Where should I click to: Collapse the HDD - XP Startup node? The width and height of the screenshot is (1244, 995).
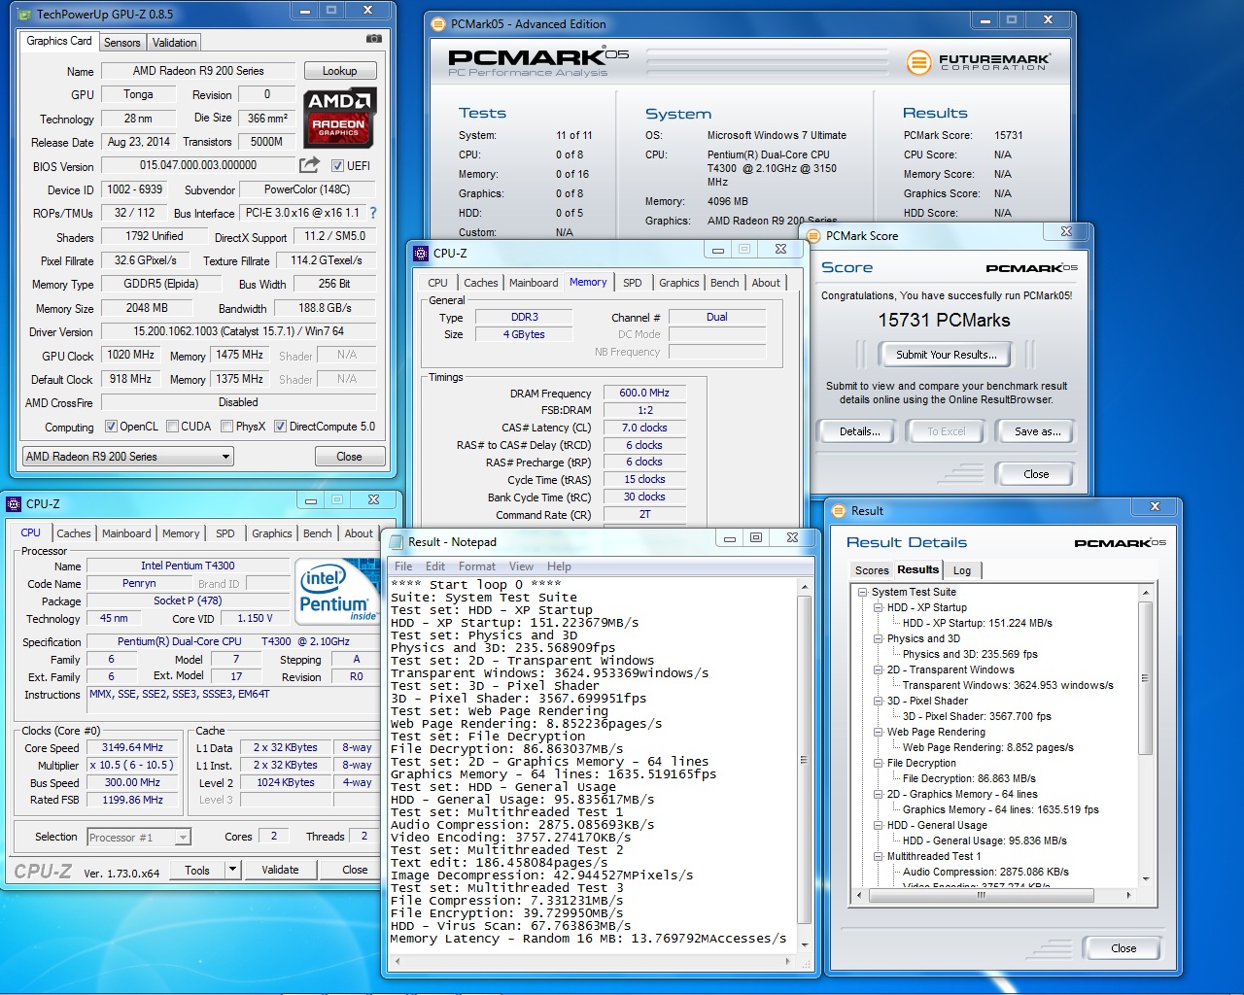pyautogui.click(x=879, y=607)
